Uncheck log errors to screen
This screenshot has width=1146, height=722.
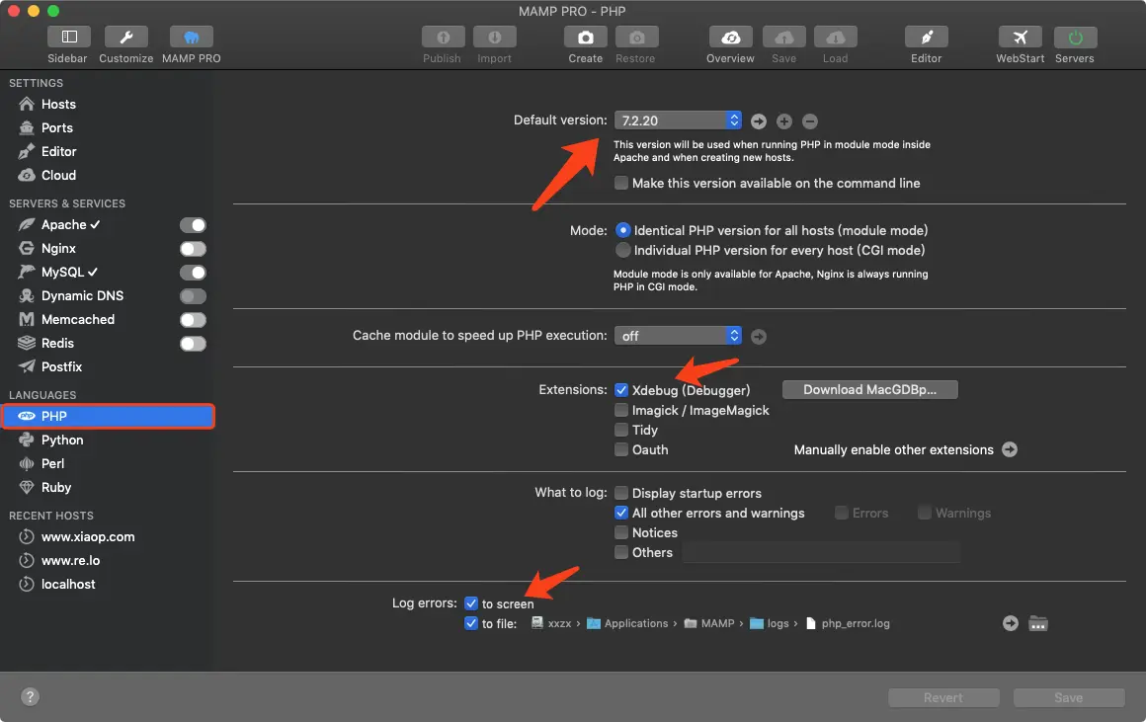coord(471,603)
